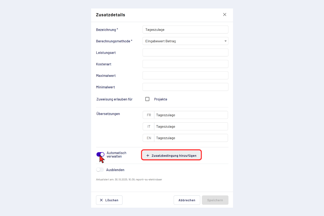Focus the Minimalwert input field
This screenshot has height=216, width=324.
[x=185, y=87]
